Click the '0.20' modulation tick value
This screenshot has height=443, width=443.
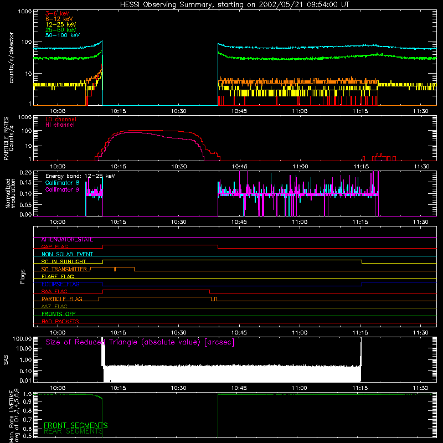[x=25, y=173]
